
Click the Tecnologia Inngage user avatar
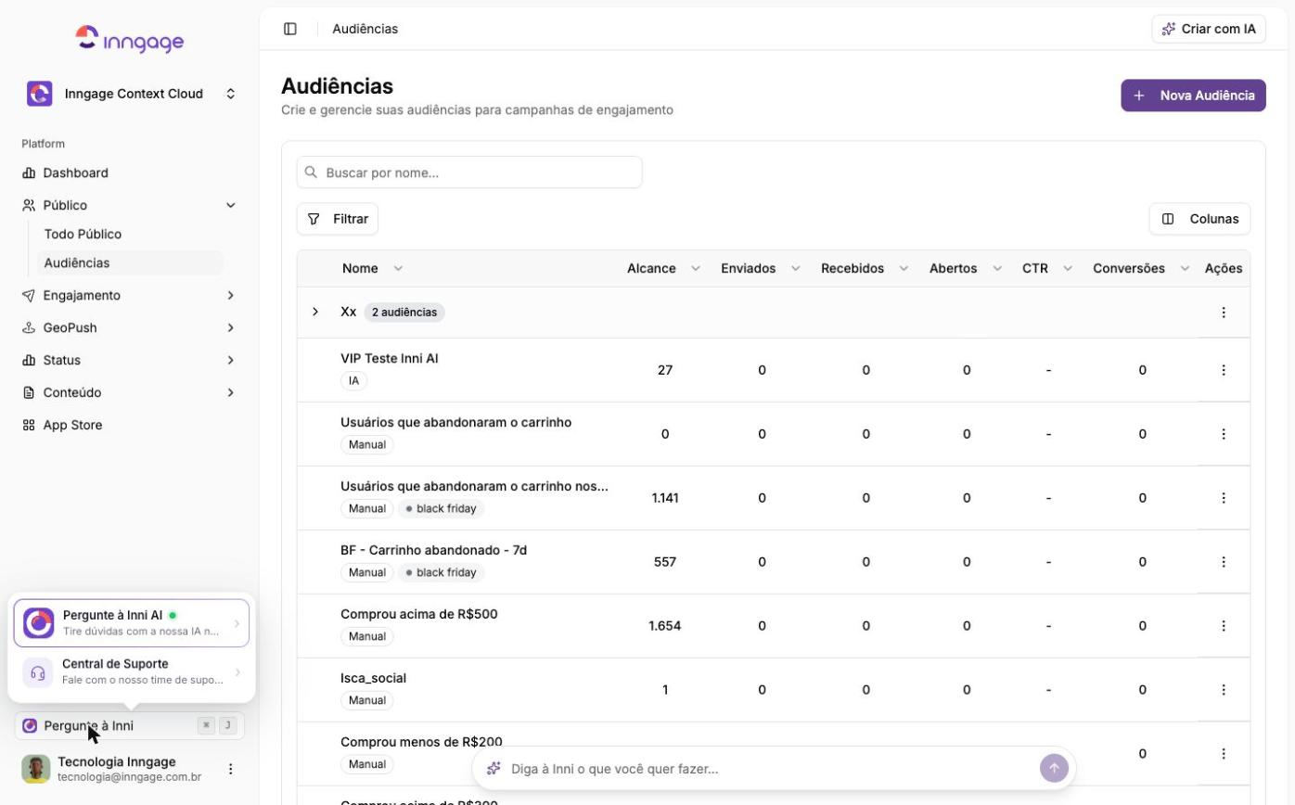coord(36,769)
